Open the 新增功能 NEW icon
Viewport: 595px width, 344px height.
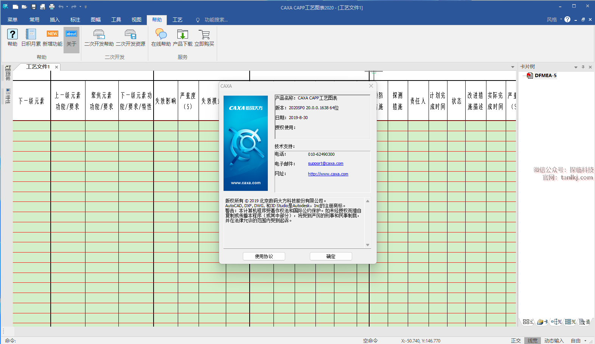(53, 34)
